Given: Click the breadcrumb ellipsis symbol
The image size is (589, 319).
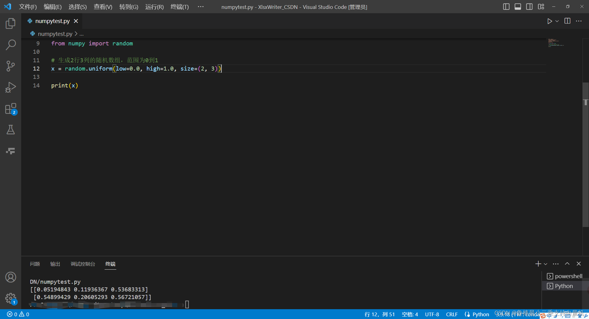Looking at the screenshot, I should [x=82, y=34].
